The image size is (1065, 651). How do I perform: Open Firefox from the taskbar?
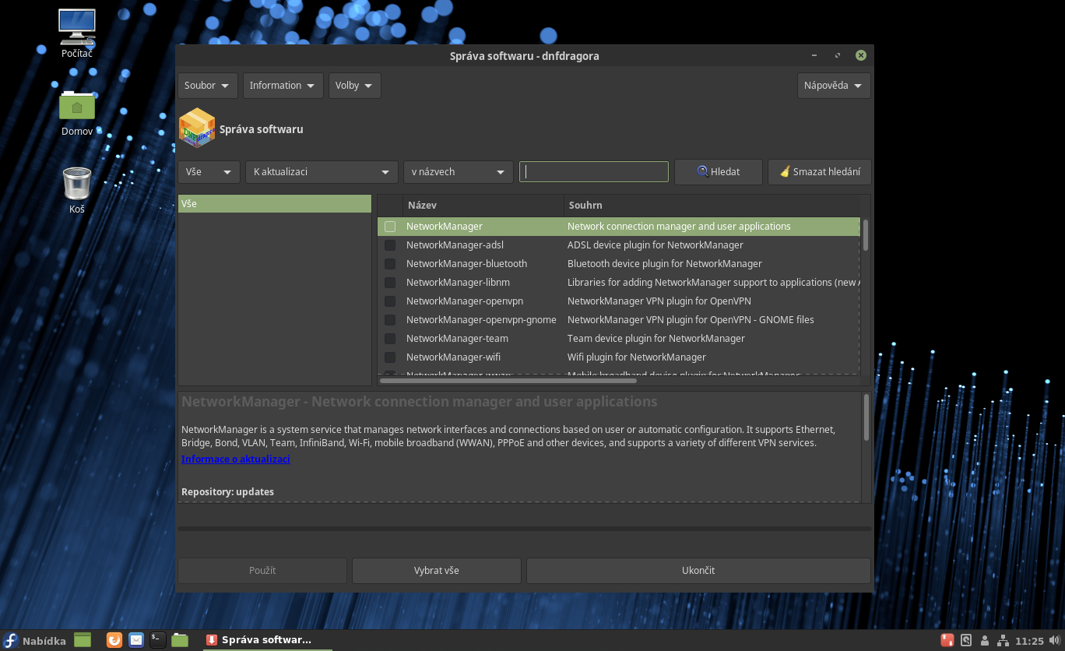pyautogui.click(x=114, y=640)
